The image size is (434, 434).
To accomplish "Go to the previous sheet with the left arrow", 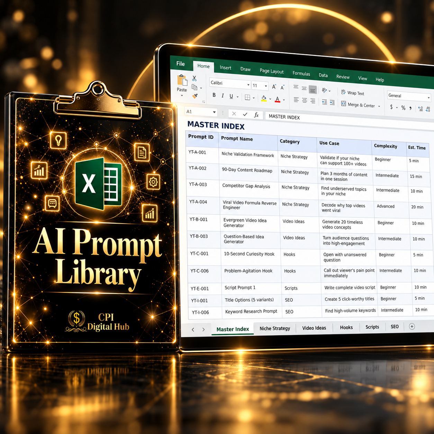I will click(x=193, y=329).
